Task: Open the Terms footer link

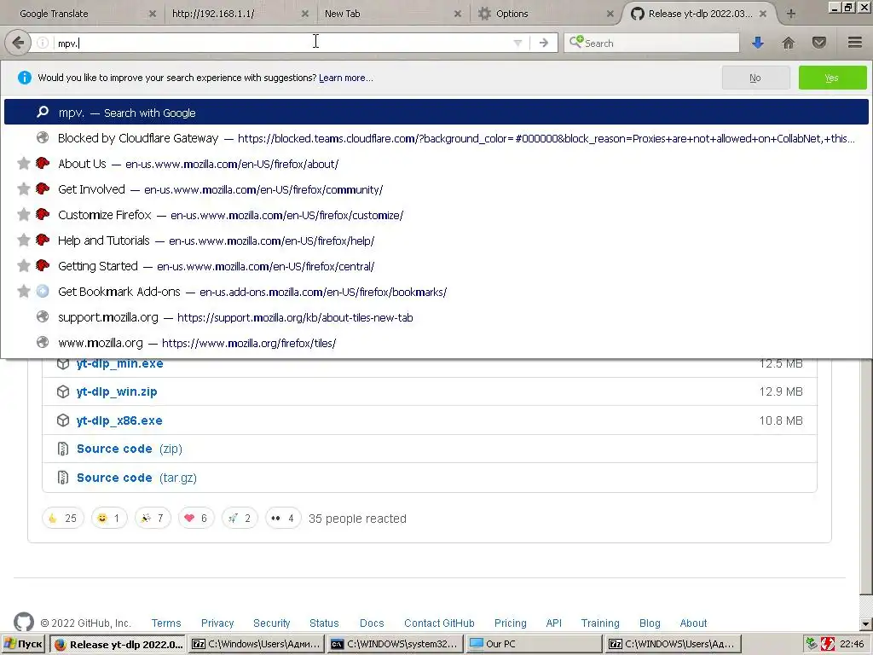Action: [166, 623]
